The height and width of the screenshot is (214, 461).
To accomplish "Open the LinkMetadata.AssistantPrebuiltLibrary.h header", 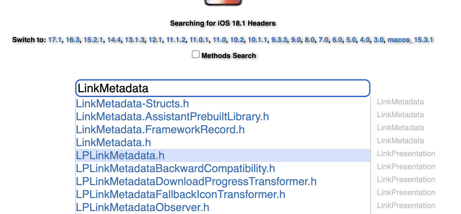I will coord(172,116).
